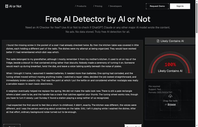Click the "File required" text
Viewport: 198px width, 127px height.
154,86
